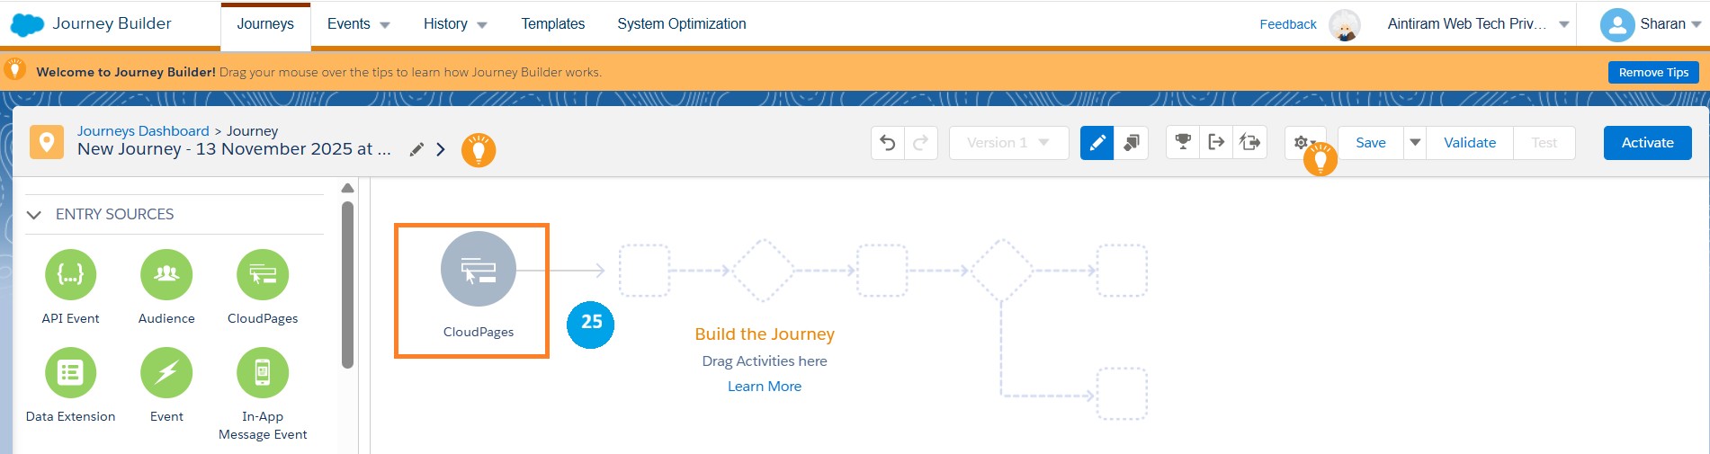The image size is (1710, 454).
Task: Click the Data Extension entry source icon
Action: point(70,372)
